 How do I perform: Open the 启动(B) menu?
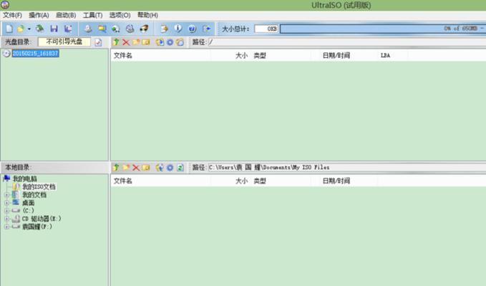[66, 15]
